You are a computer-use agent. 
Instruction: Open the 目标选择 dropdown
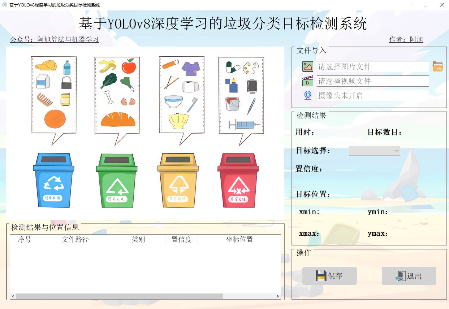[375, 151]
